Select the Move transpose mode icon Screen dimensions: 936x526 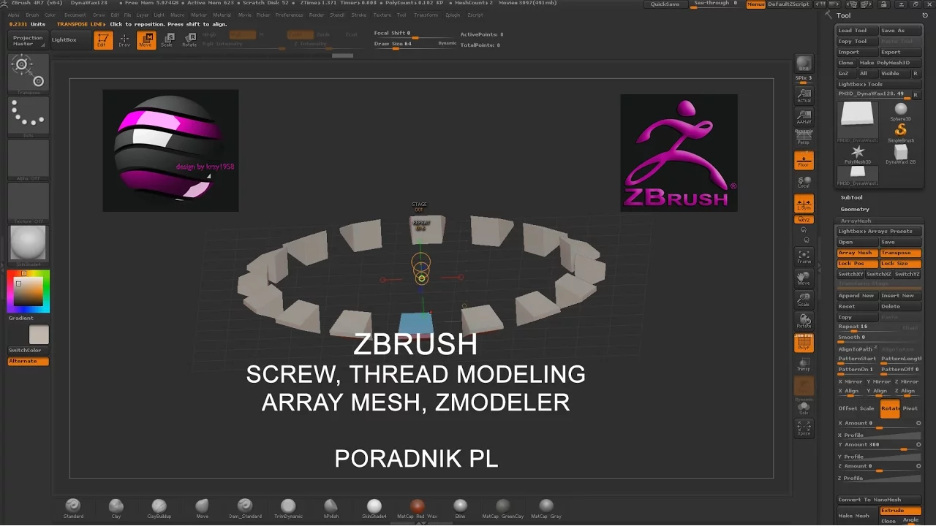tap(146, 40)
